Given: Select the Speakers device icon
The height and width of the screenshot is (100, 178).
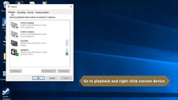Looking at the screenshot, I should (14, 52).
